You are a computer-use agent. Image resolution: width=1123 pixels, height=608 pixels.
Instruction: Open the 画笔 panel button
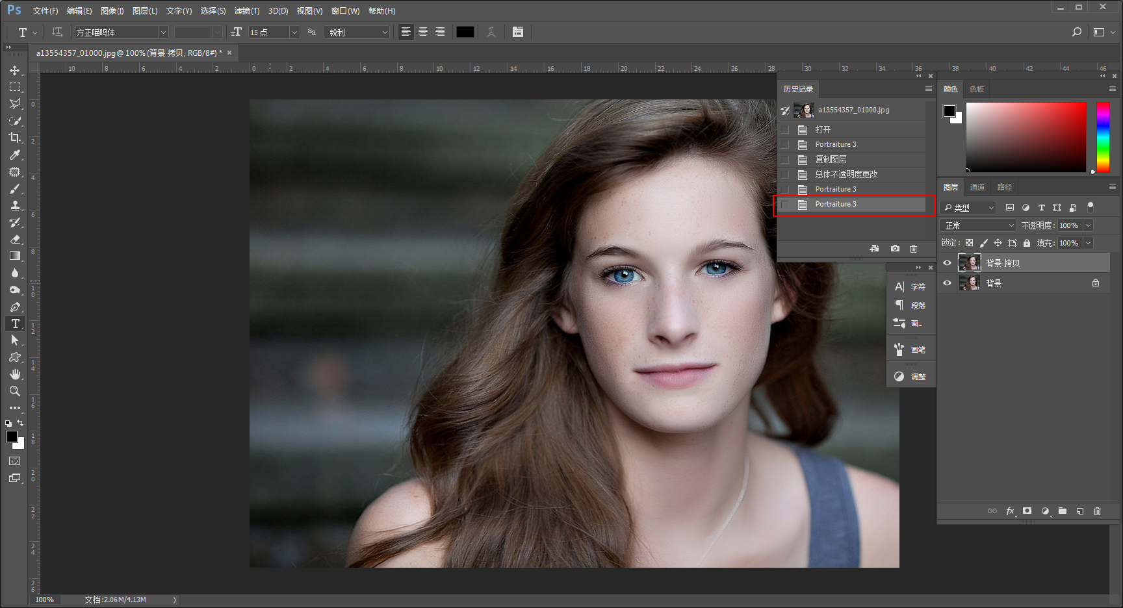910,350
